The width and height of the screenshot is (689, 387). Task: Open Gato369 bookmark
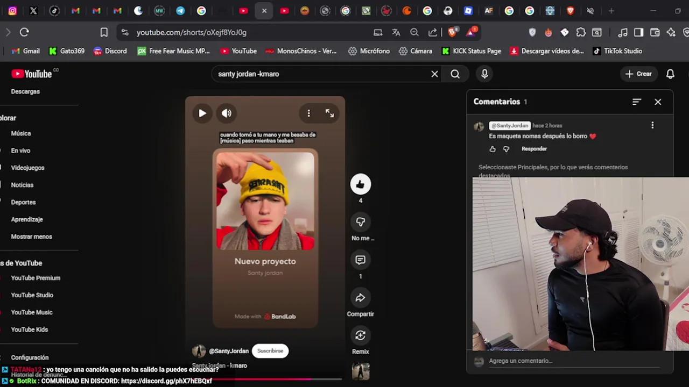(66, 51)
